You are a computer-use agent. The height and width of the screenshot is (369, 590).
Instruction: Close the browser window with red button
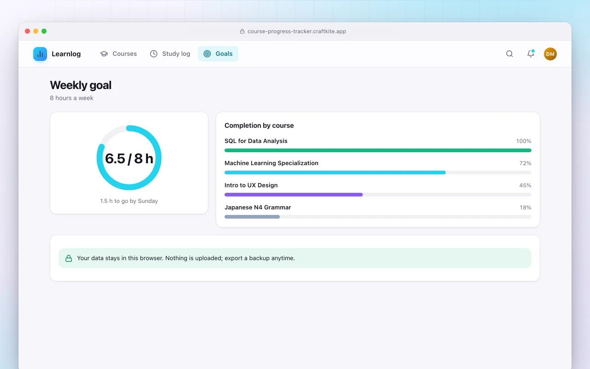tap(28, 31)
